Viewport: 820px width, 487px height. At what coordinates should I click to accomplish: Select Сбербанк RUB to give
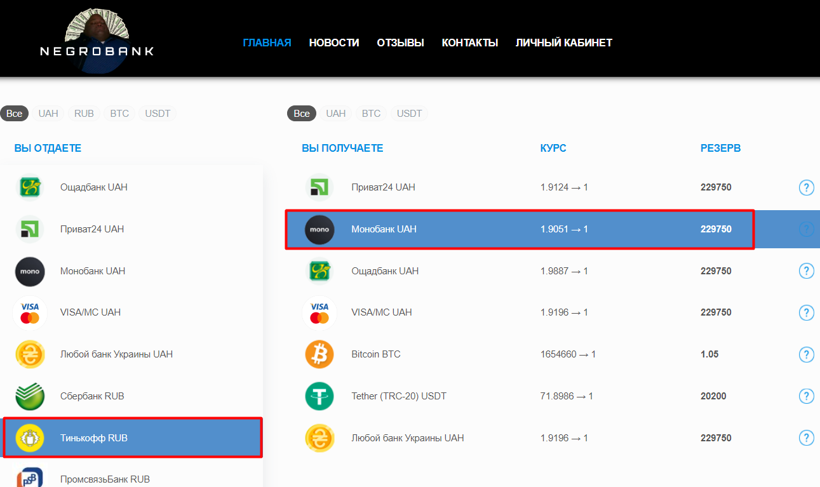(131, 396)
